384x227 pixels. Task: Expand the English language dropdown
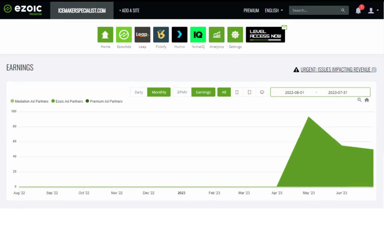[274, 11]
